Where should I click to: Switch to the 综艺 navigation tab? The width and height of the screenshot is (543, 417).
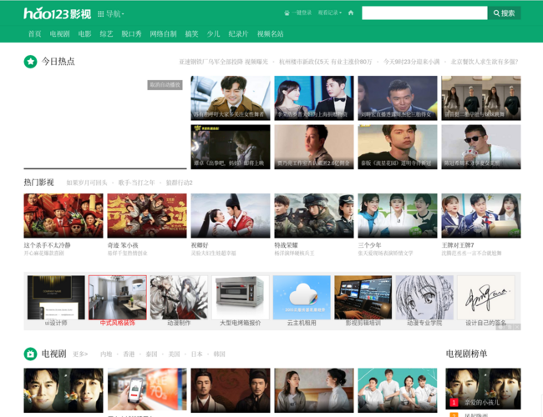[106, 34]
